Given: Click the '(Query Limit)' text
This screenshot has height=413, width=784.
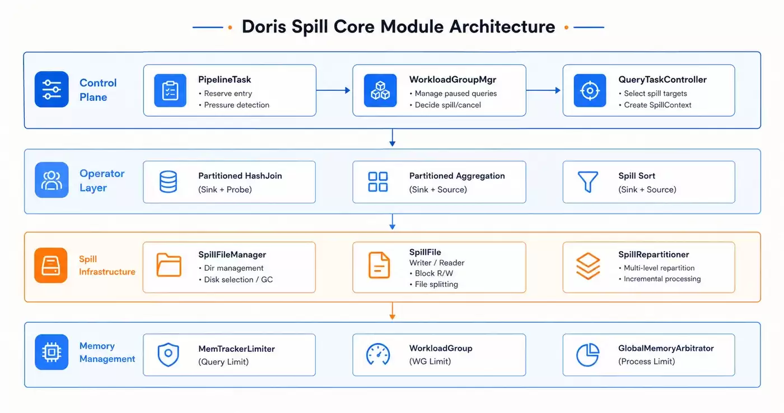Looking at the screenshot, I should pyautogui.click(x=223, y=361).
